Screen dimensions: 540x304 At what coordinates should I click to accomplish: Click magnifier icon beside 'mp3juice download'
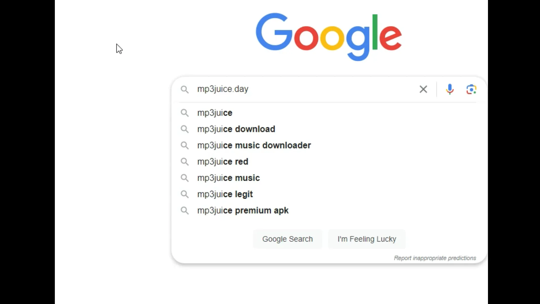coord(184,129)
